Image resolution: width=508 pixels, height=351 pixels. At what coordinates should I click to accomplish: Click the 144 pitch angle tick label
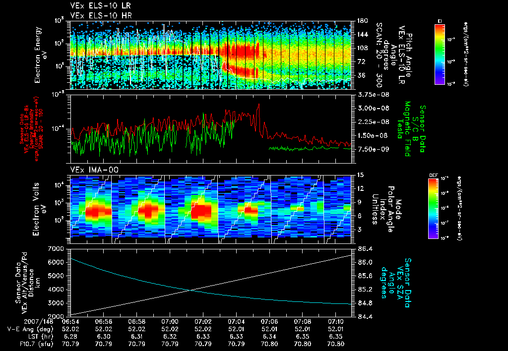(x=362, y=34)
